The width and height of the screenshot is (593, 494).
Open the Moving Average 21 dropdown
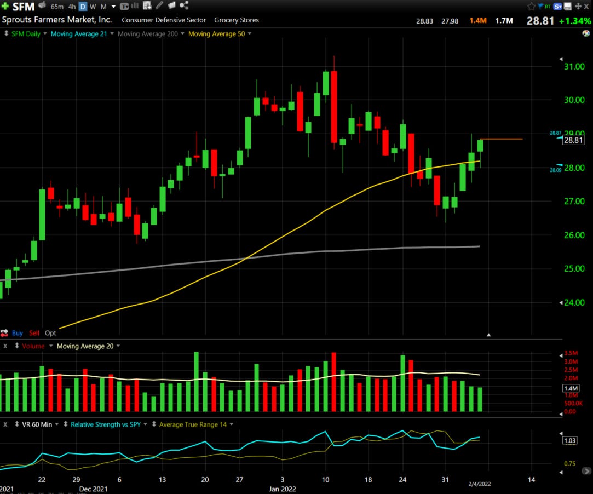pyautogui.click(x=112, y=33)
